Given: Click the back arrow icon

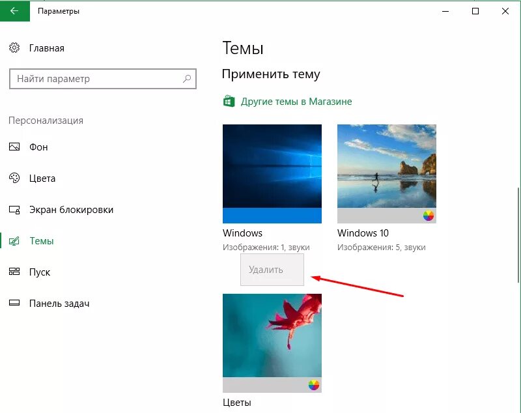Looking at the screenshot, I should [x=14, y=11].
